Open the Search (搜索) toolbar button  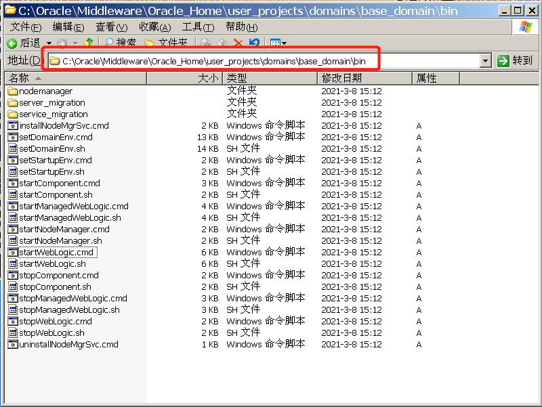(121, 43)
